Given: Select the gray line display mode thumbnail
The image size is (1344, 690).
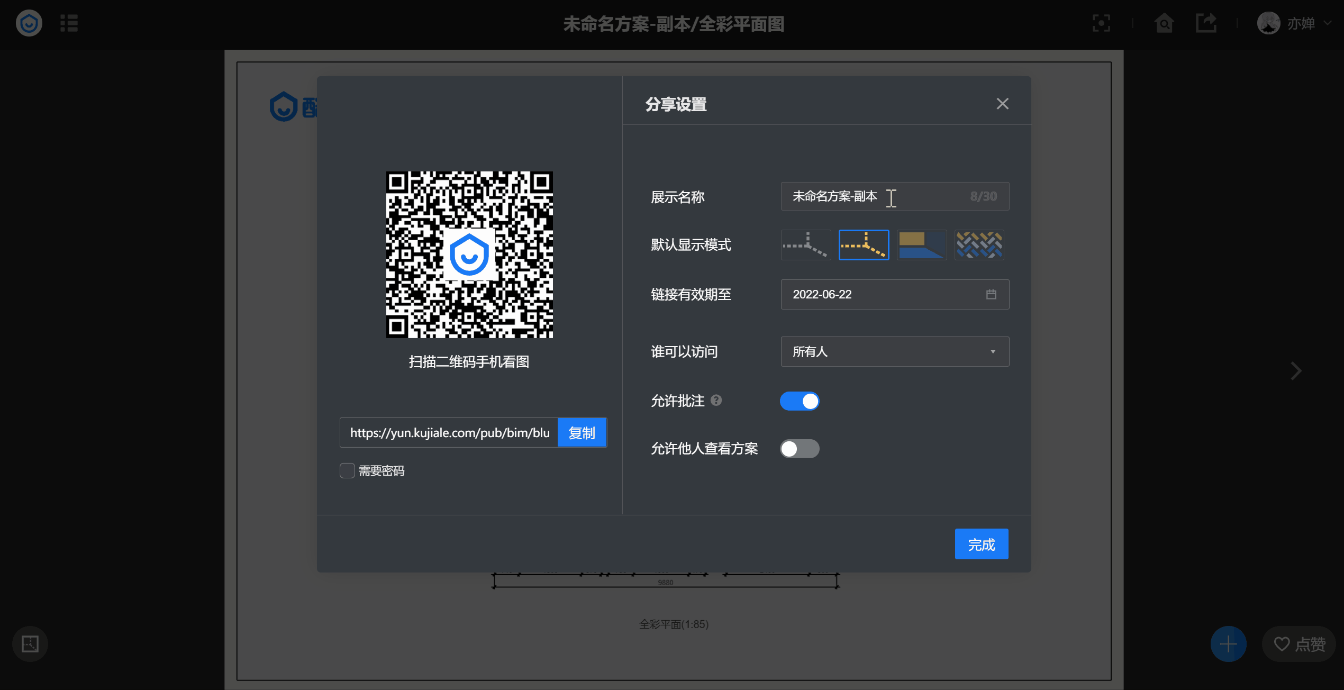Looking at the screenshot, I should pyautogui.click(x=806, y=245).
